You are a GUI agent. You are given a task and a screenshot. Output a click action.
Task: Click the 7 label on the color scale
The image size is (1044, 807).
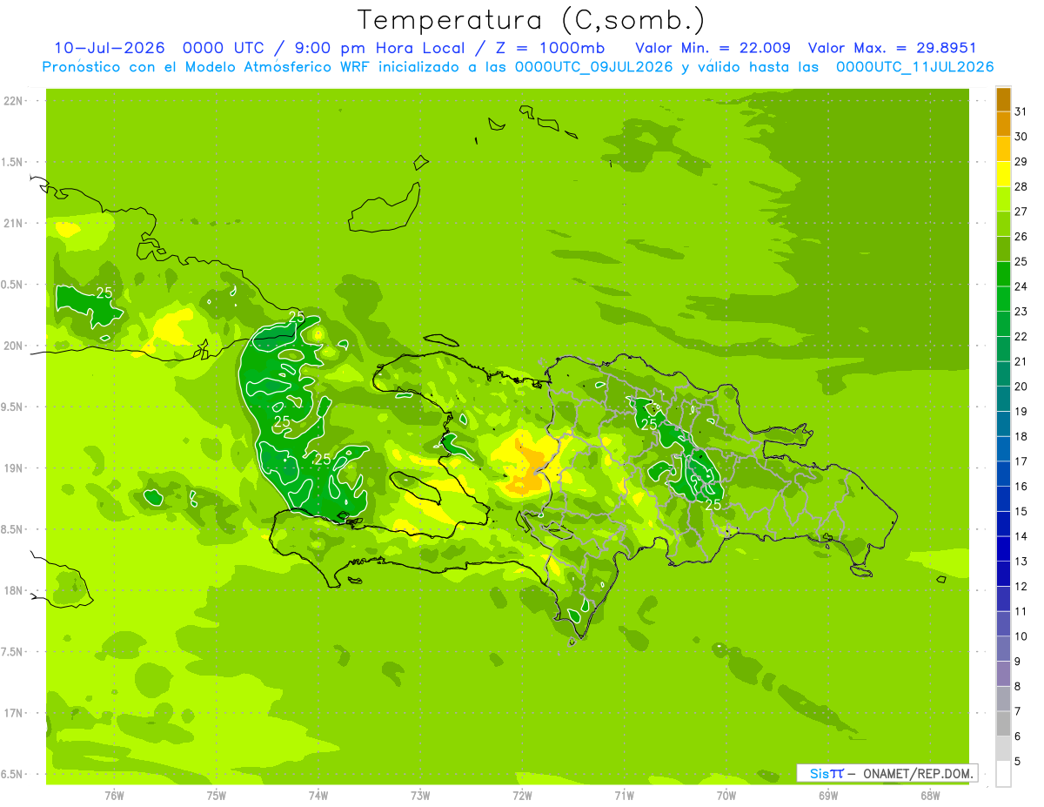click(1018, 711)
